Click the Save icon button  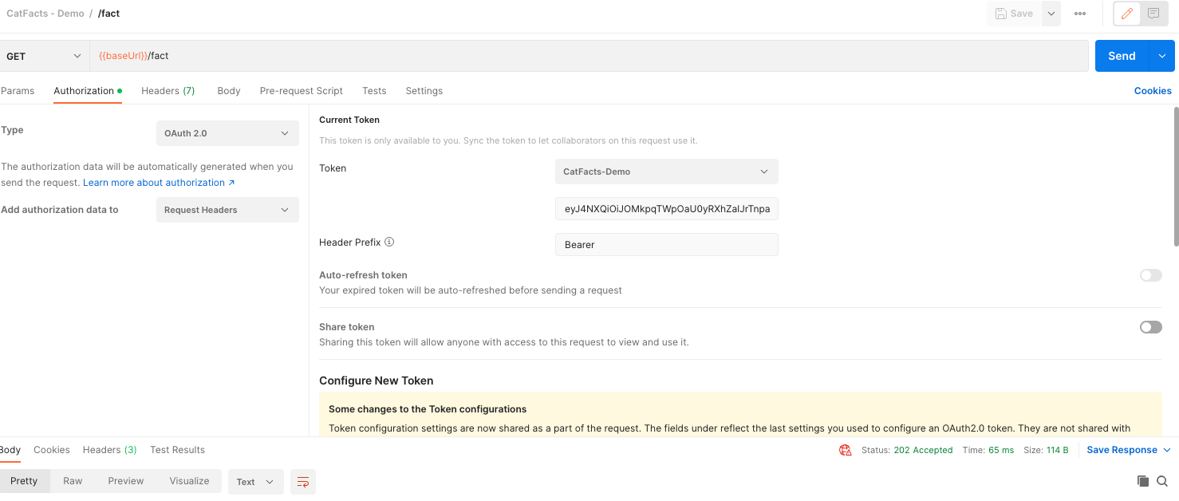pyautogui.click(x=1014, y=14)
